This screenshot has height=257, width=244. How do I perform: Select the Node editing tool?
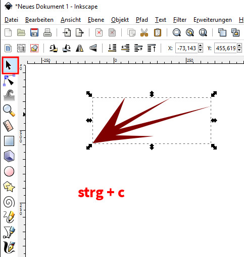(x=9, y=81)
